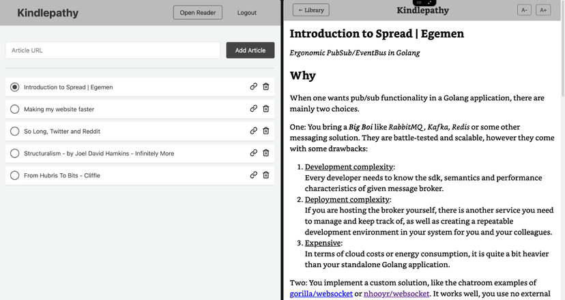Go back to Library in reader
The width and height of the screenshot is (565, 300).
pos(311,10)
